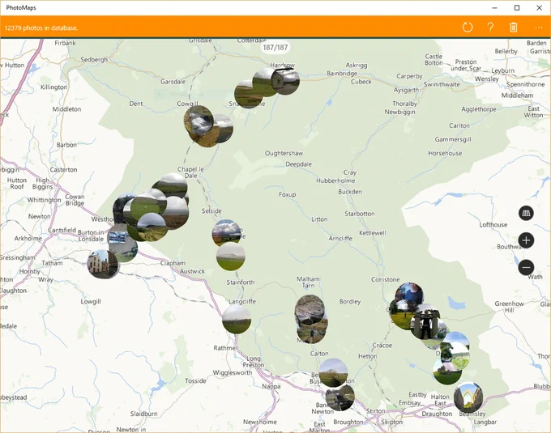551x433 pixels.
Task: Open the building photo near Tatham
Action: click(x=103, y=264)
